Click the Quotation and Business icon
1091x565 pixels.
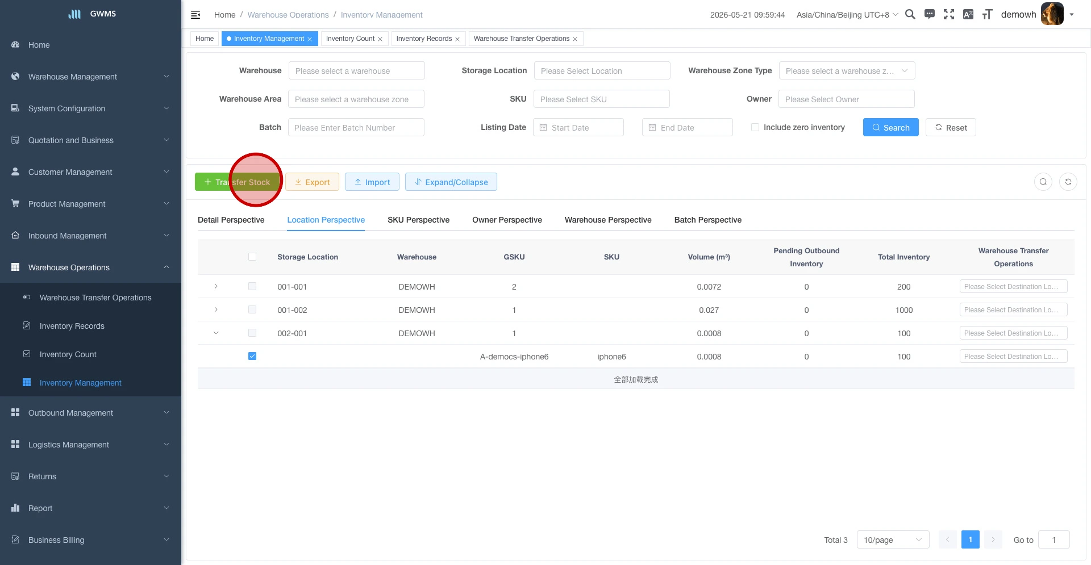(x=15, y=140)
